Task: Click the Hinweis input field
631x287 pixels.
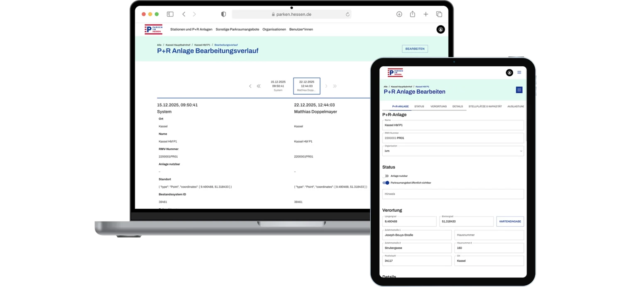Action: coord(453,194)
